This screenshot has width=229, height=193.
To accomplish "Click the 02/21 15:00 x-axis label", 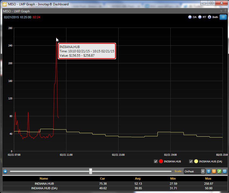I will pyautogui.click(x=118, y=155).
